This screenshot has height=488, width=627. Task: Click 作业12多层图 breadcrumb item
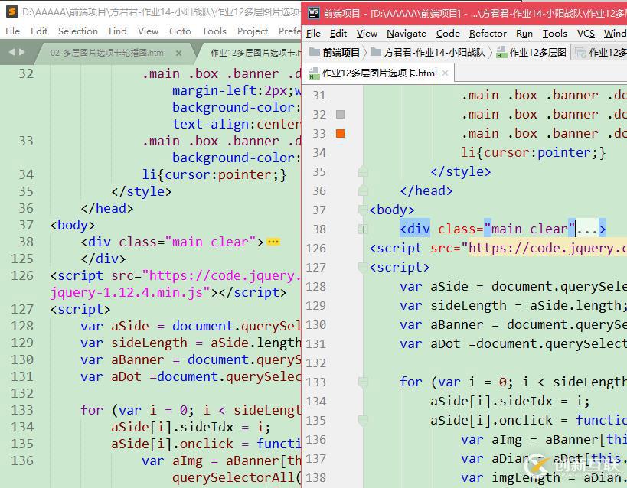click(x=531, y=52)
